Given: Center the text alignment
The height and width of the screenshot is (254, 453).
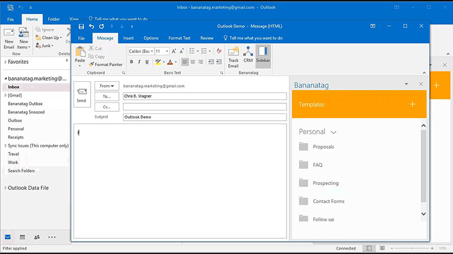Looking at the screenshot, I should point(193,62).
